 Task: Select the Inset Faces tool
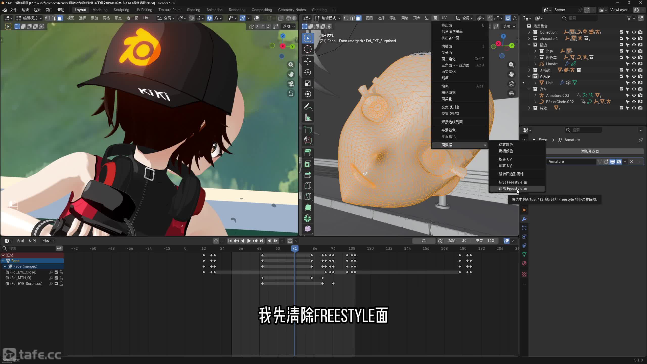click(x=308, y=164)
